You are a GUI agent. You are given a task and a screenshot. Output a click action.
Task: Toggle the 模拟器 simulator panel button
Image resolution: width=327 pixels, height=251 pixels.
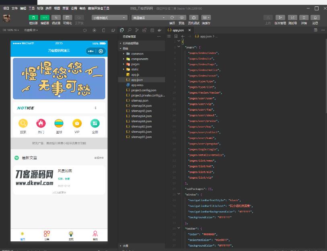[x=33, y=17]
